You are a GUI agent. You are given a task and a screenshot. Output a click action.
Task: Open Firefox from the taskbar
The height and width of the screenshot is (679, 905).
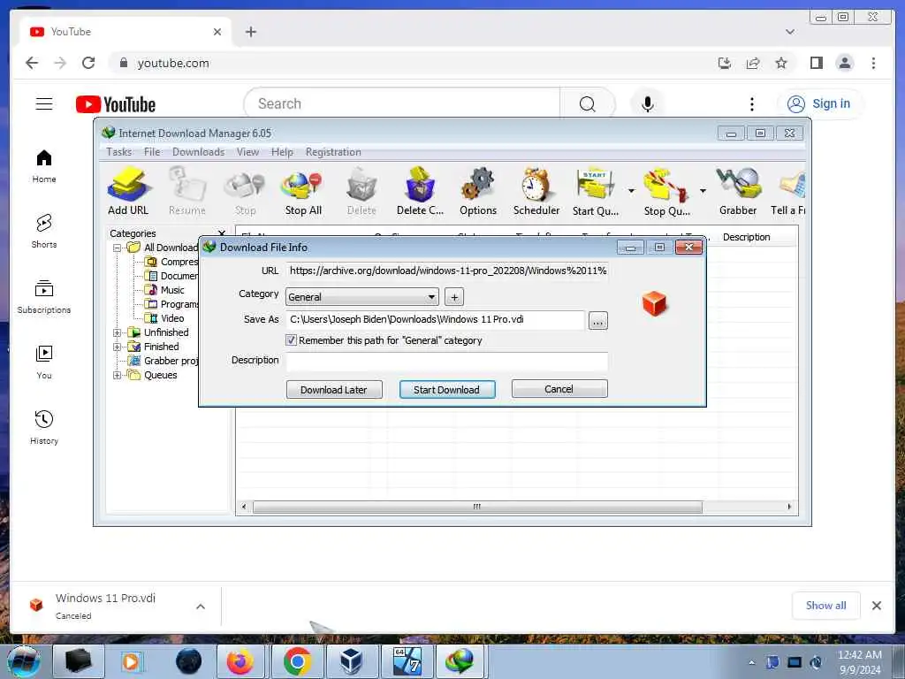pos(240,660)
